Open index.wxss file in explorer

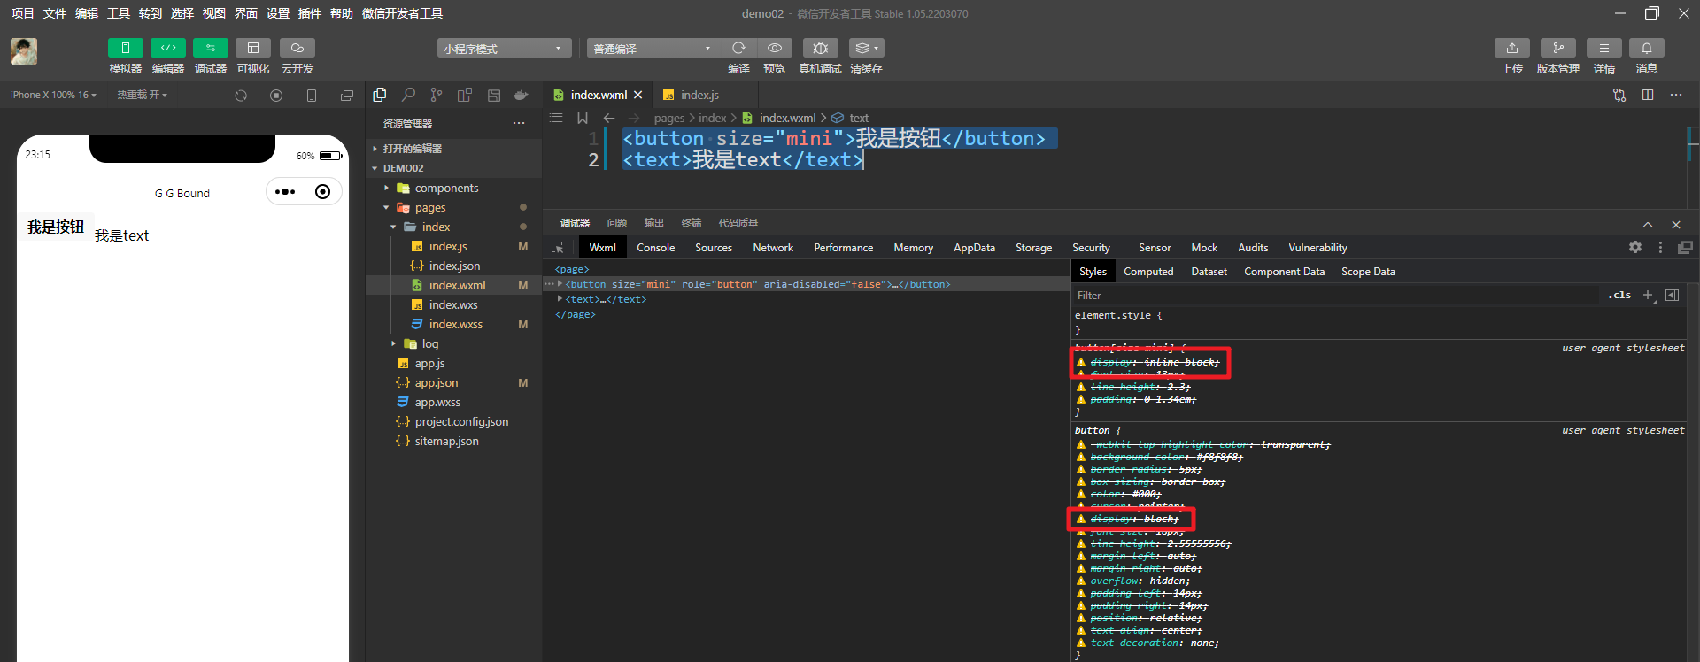coord(455,324)
